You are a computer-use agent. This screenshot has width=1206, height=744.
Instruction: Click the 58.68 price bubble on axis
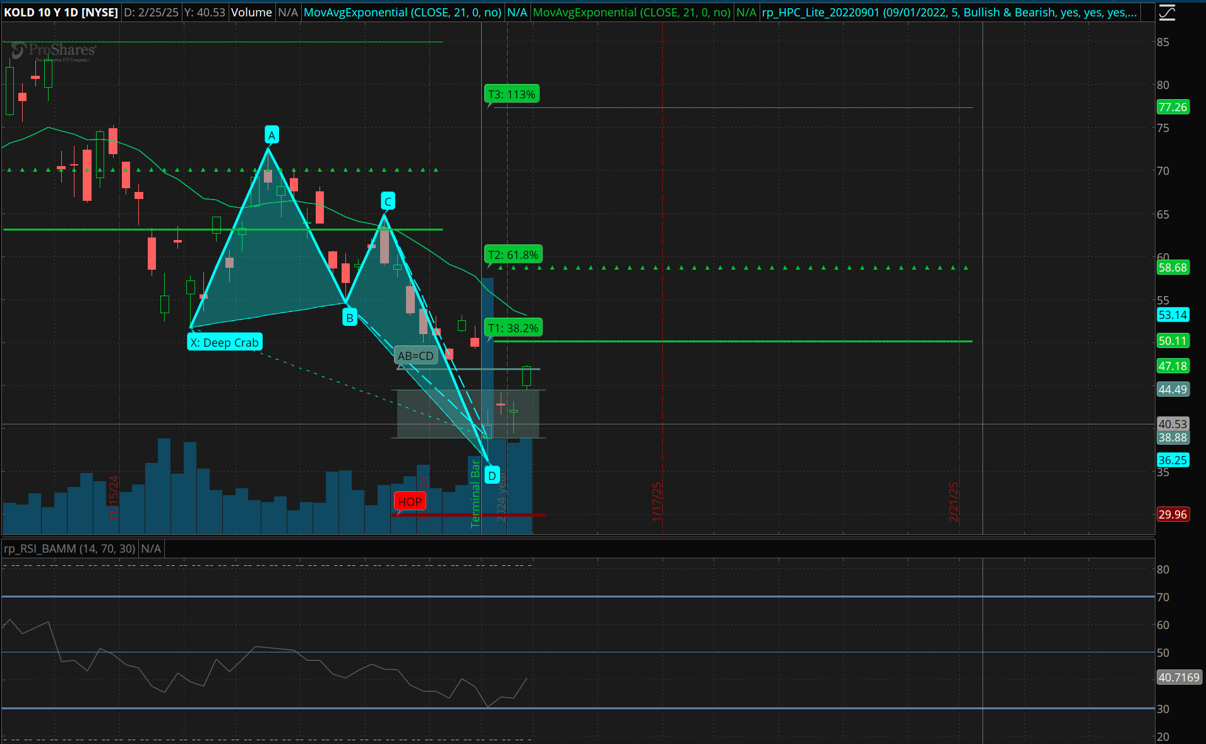[1173, 268]
